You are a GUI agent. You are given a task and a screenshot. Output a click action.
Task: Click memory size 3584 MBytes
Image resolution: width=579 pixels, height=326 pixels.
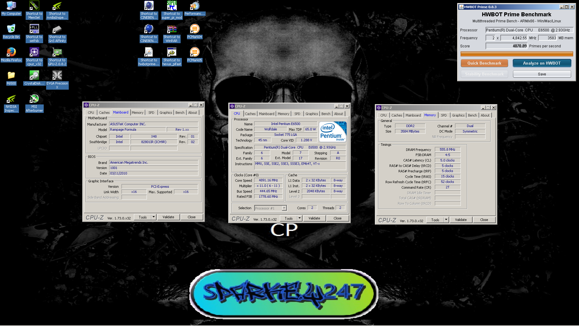(410, 131)
